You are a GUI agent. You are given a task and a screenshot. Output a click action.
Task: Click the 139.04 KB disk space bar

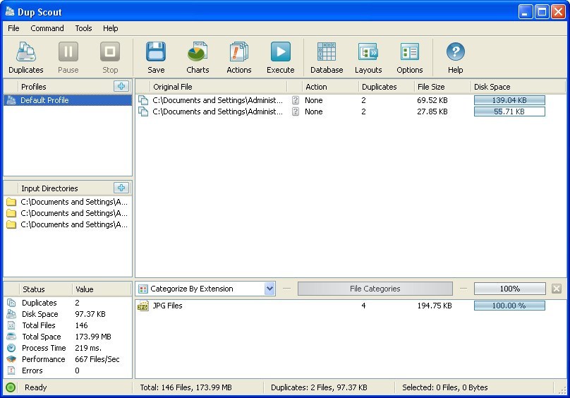509,100
